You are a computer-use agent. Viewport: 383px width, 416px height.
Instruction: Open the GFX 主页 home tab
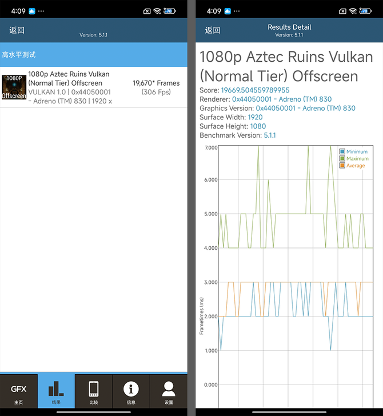tap(18, 392)
